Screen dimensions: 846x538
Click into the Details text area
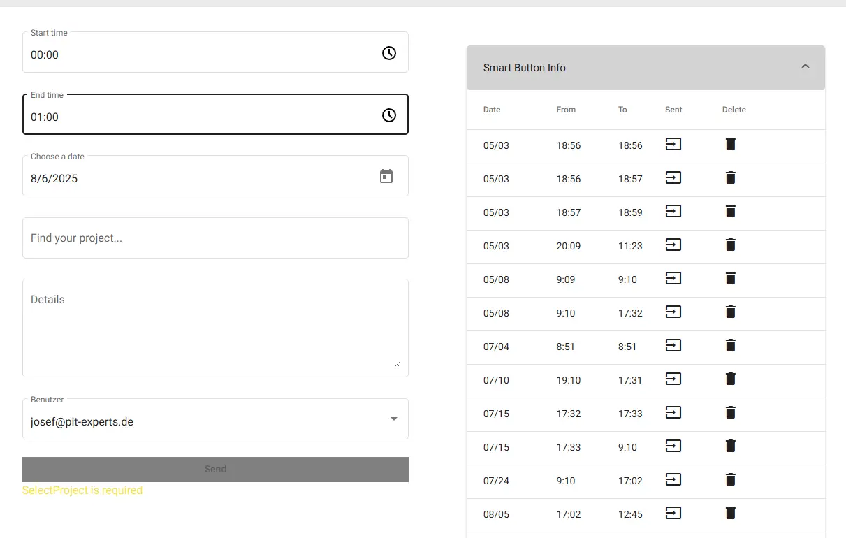215,327
